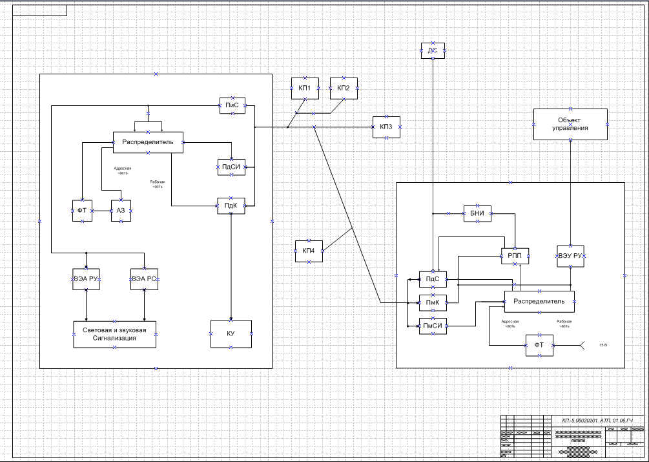The image size is (649, 462).
Task: Select the ФТ block fed by 15 В
Action: (539, 345)
